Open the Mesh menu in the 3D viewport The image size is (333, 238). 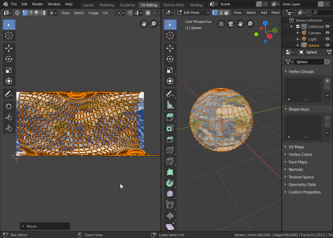[x=276, y=13]
